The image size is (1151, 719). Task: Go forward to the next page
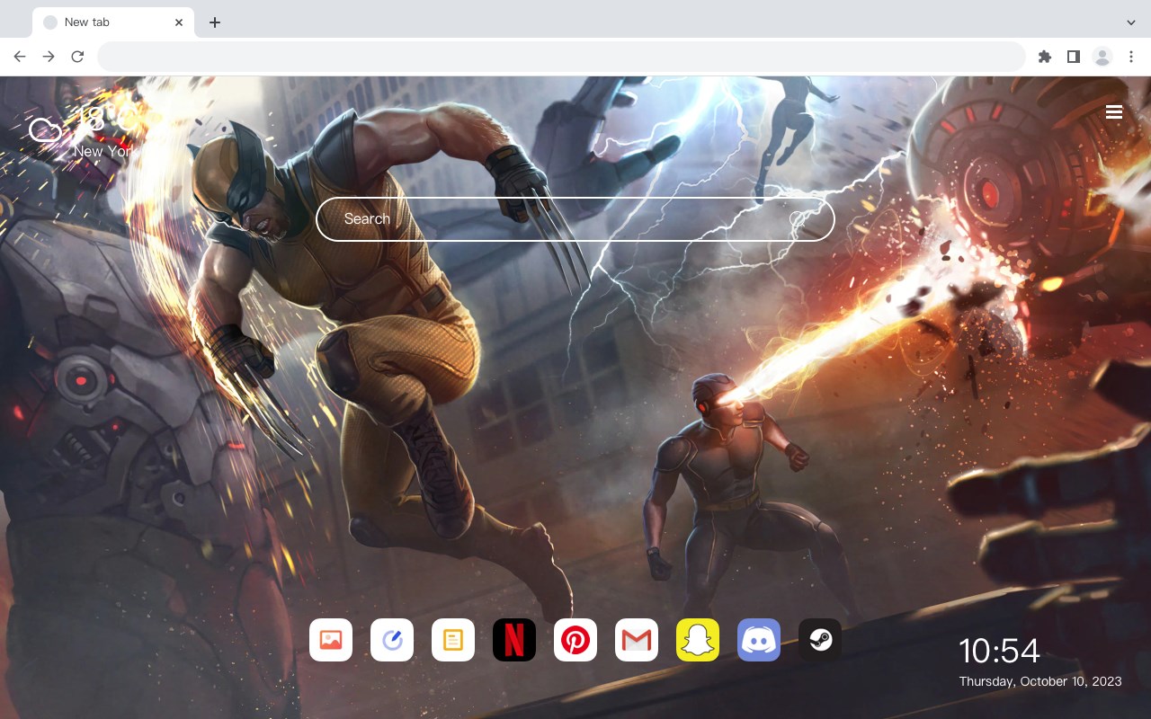49,57
